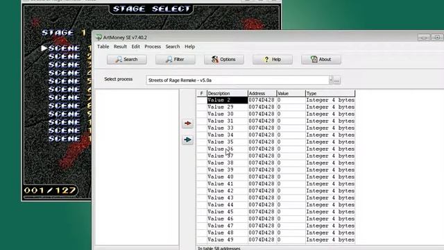Click the Filter button
Screen dimensions: 444x250
point(176,60)
